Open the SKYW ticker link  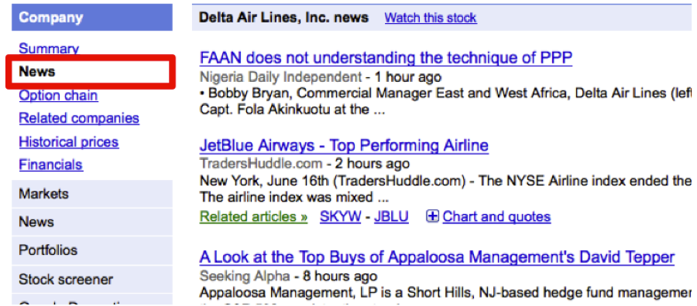click(340, 216)
